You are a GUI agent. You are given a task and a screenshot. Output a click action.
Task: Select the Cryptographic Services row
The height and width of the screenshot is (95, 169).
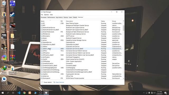pos(82,74)
